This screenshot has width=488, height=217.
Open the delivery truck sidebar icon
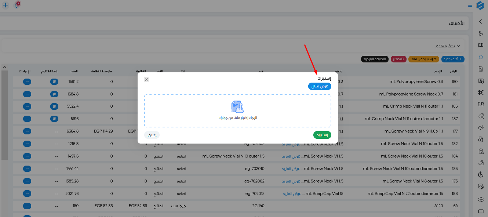(481, 104)
